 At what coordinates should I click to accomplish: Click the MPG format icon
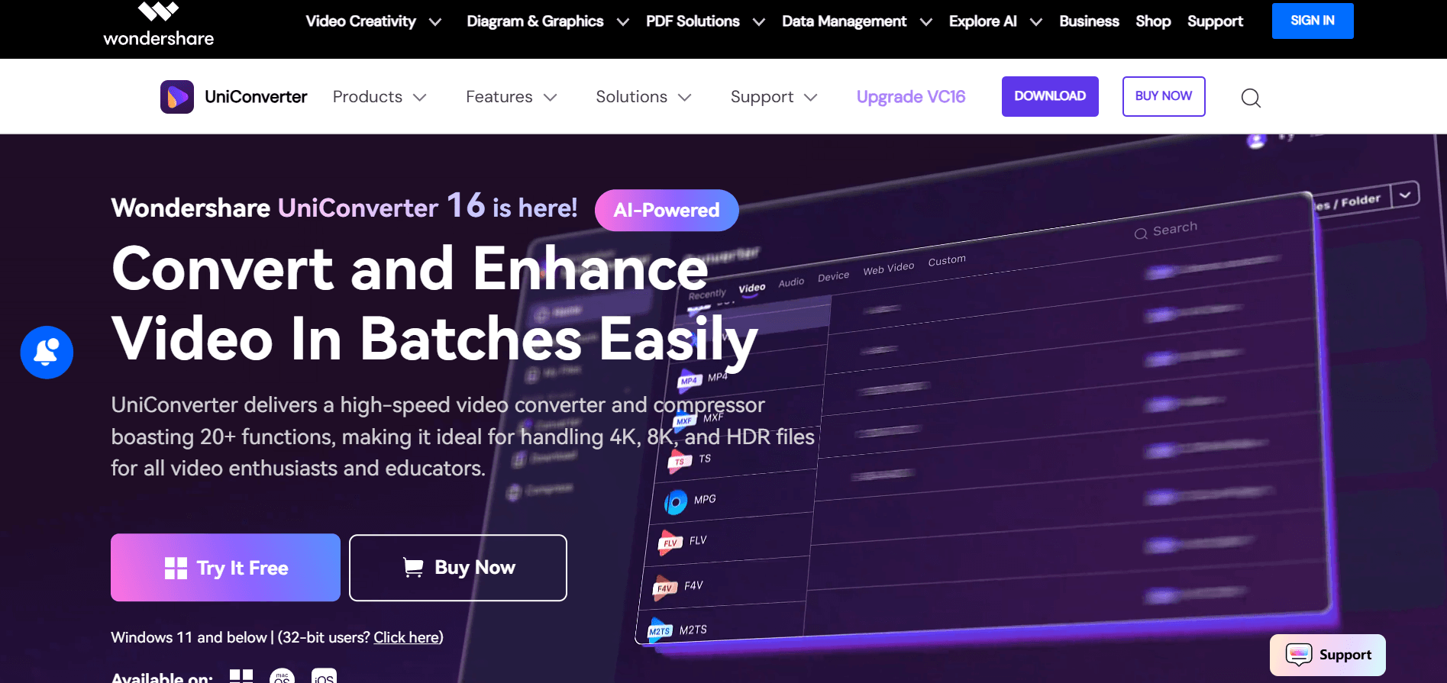click(x=675, y=502)
